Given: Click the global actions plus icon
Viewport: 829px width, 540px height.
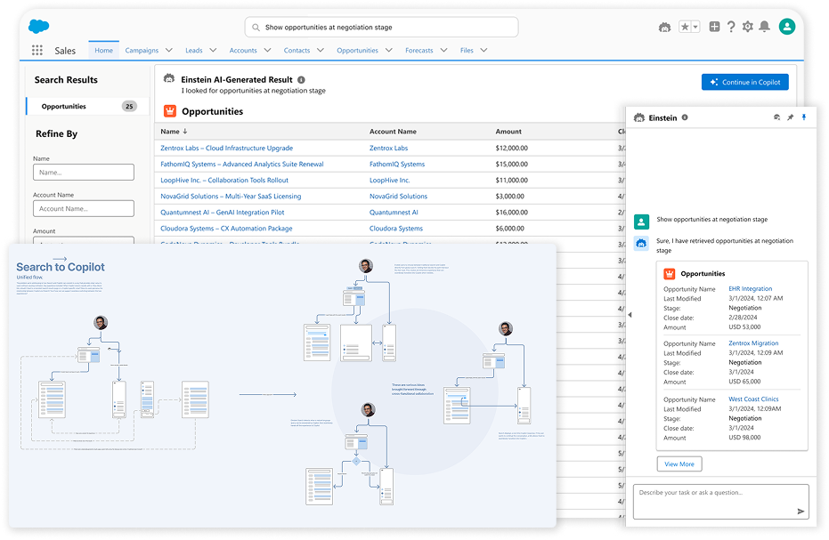Looking at the screenshot, I should 714,28.
